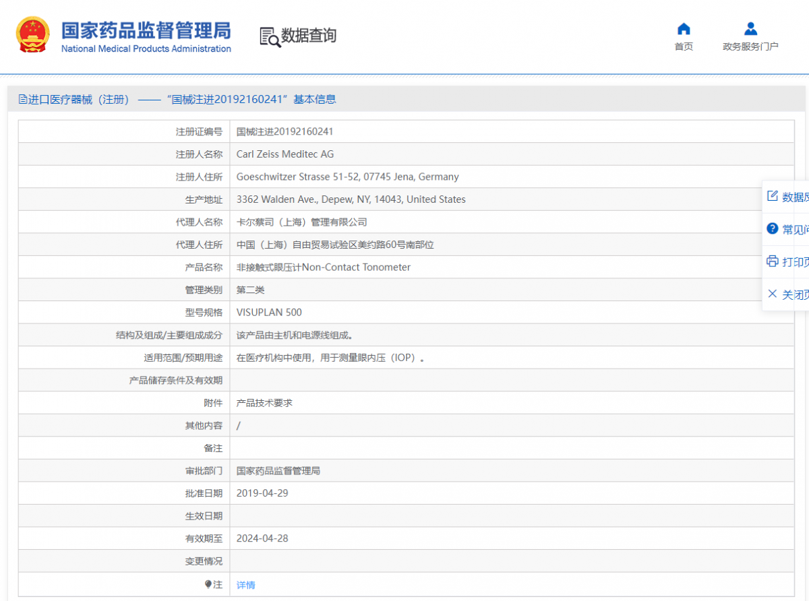Viewport: 809px width, 601px height.
Task: Click the 管理类别 row label
Action: [x=204, y=290]
